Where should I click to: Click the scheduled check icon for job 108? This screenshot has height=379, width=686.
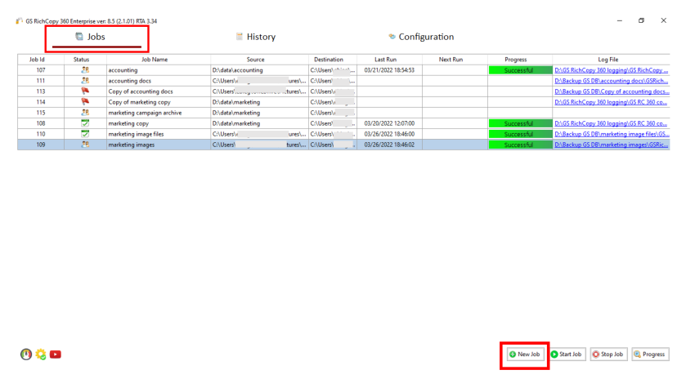[85, 123]
